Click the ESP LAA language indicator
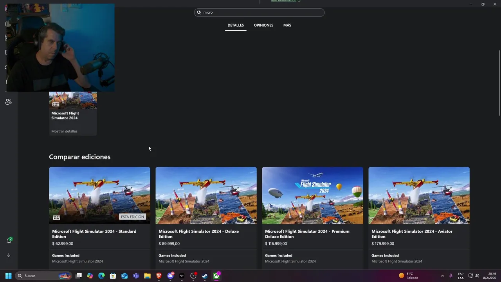Image resolution: width=501 pixels, height=282 pixels. point(461,276)
